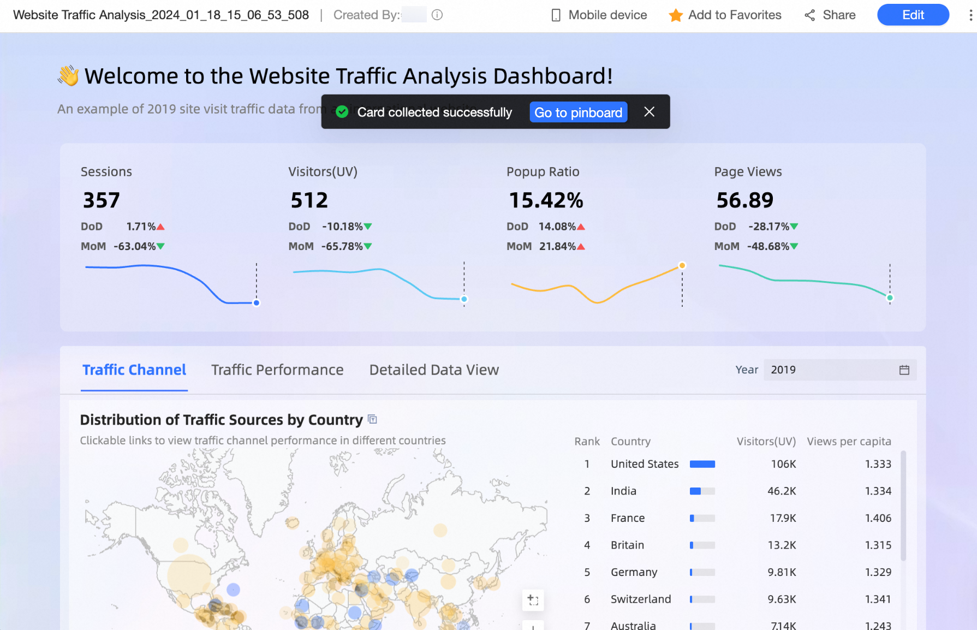Click the blue Edit button
The width and height of the screenshot is (977, 630).
(913, 15)
